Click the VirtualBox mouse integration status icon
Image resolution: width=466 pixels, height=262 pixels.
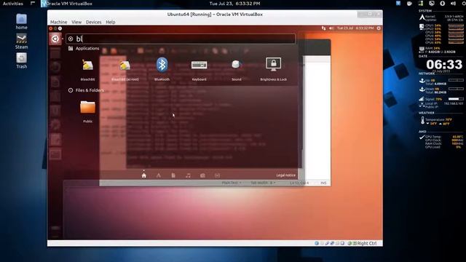coord(349,243)
